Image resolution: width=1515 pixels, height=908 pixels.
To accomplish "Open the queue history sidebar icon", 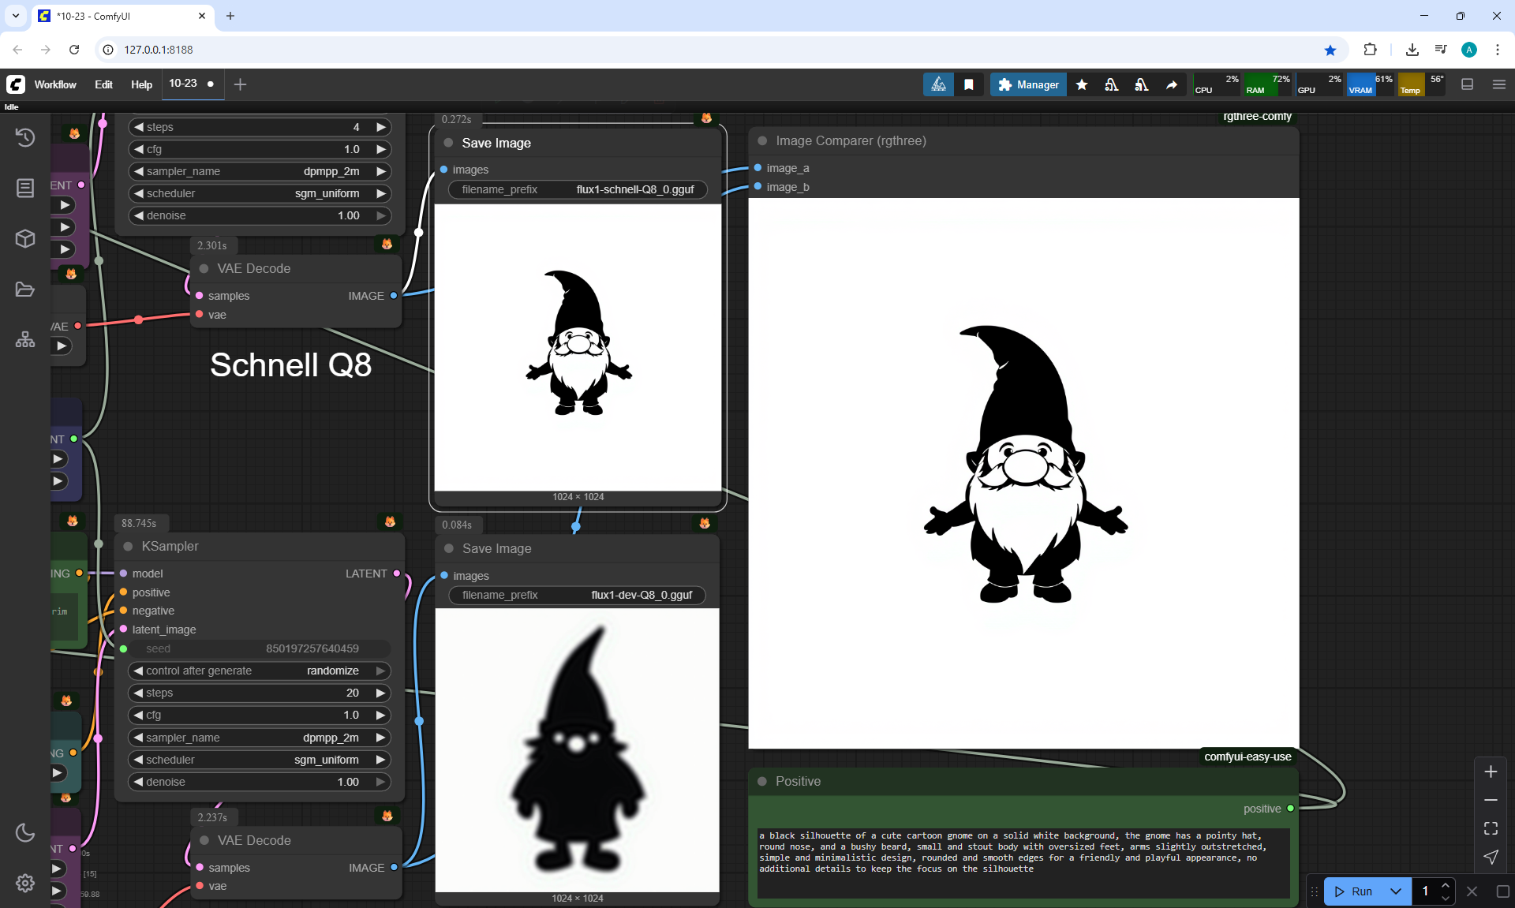I will coord(25,137).
